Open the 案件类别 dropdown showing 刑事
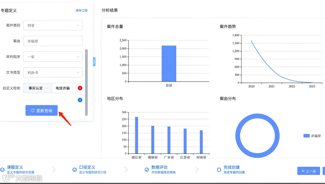The width and height of the screenshot is (325, 184). (53, 25)
